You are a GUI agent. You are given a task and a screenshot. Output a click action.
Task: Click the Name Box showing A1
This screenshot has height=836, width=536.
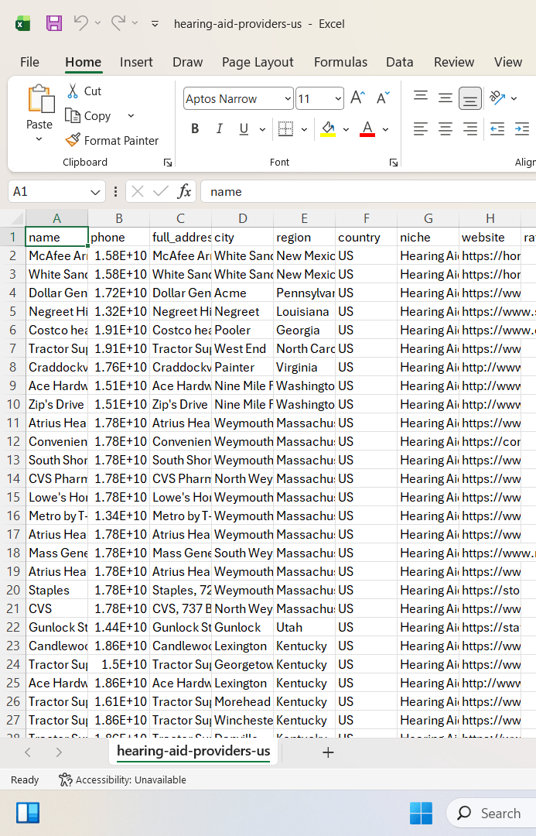[x=48, y=192]
